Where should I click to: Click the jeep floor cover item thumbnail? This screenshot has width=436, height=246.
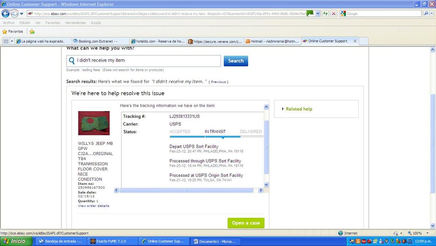tap(94, 123)
